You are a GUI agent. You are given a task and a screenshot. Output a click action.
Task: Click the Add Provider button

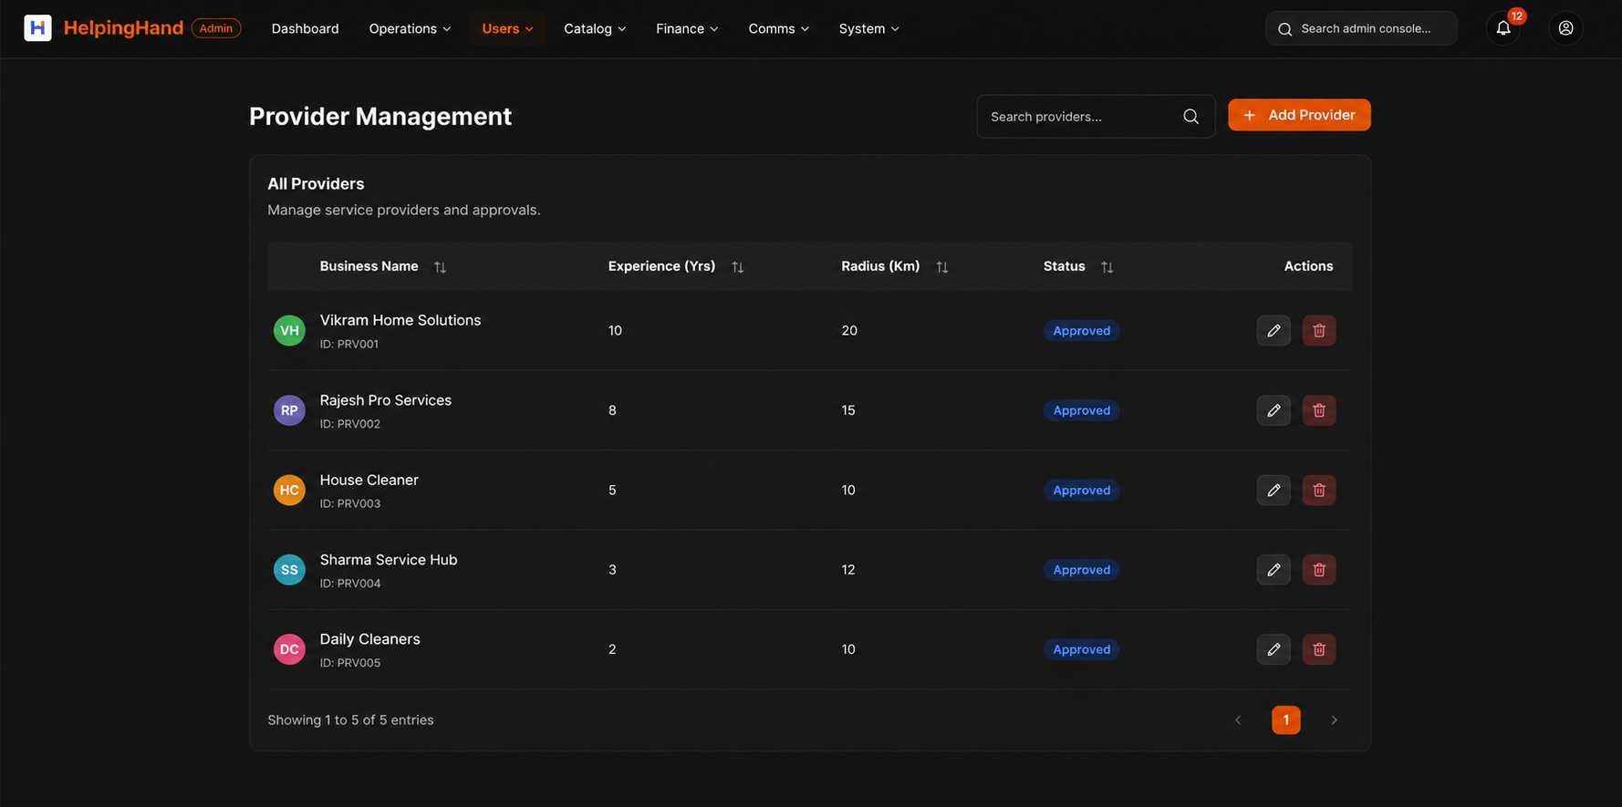click(1299, 115)
